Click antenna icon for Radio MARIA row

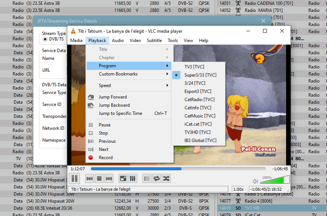pyautogui.click(x=238, y=10)
